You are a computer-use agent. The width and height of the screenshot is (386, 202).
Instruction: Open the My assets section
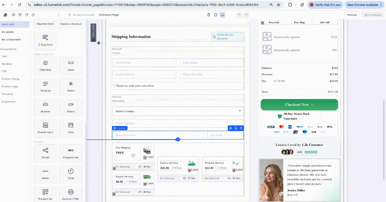(8, 32)
